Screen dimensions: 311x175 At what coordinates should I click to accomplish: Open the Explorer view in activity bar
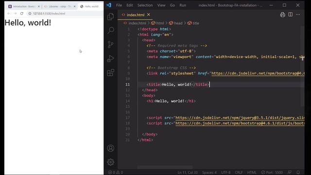coord(110,17)
